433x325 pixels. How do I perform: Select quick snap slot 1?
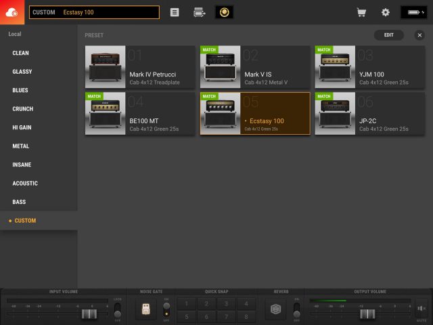click(187, 304)
